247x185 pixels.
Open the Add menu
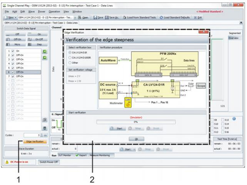[15, 11]
